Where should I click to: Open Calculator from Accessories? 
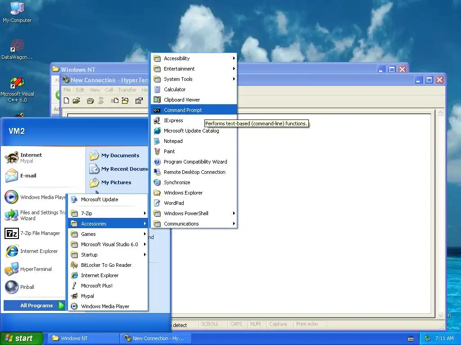click(194, 89)
